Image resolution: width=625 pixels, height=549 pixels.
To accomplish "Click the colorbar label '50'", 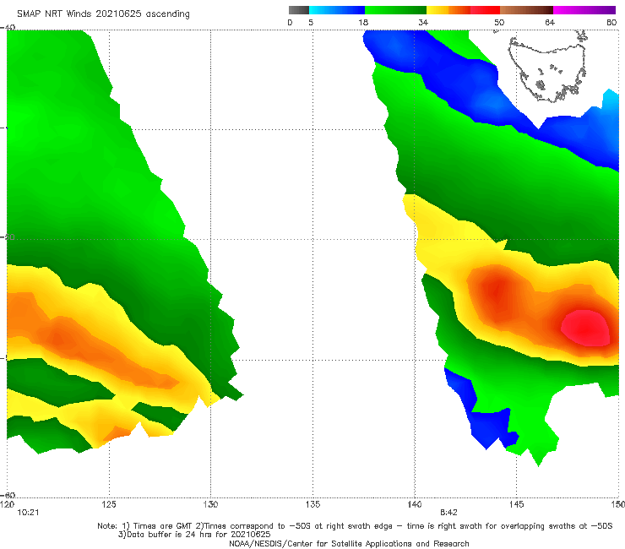I will pyautogui.click(x=499, y=22).
